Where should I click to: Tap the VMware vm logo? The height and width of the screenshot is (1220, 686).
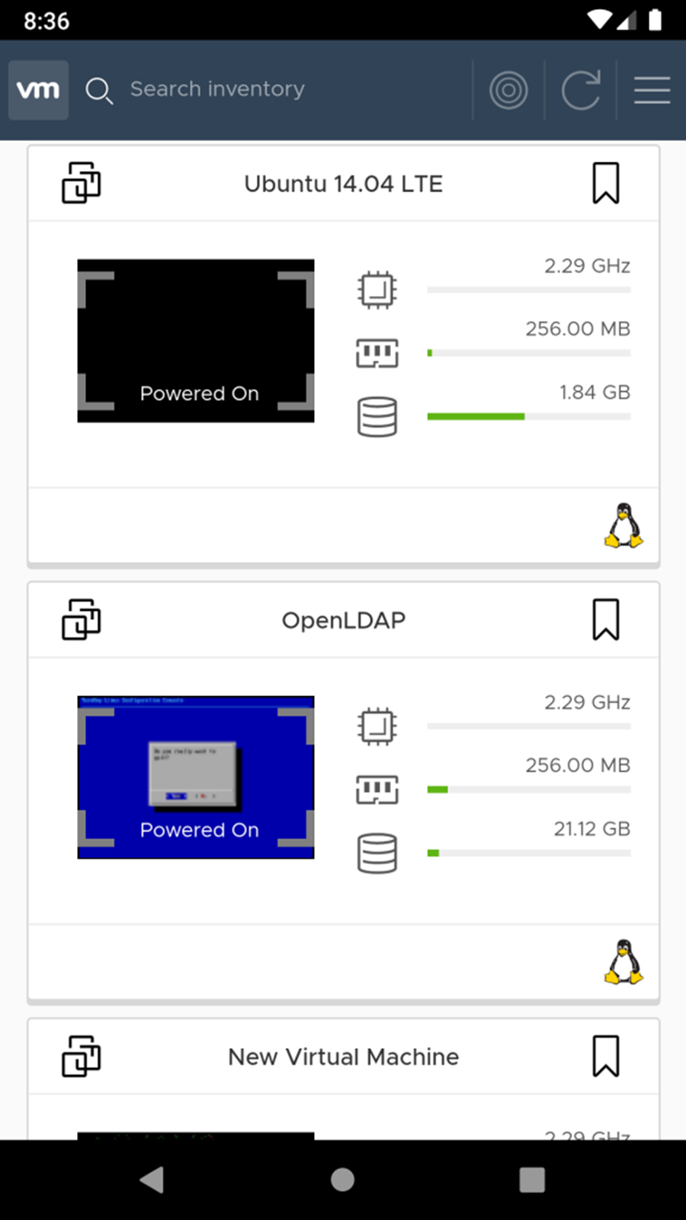(x=38, y=90)
